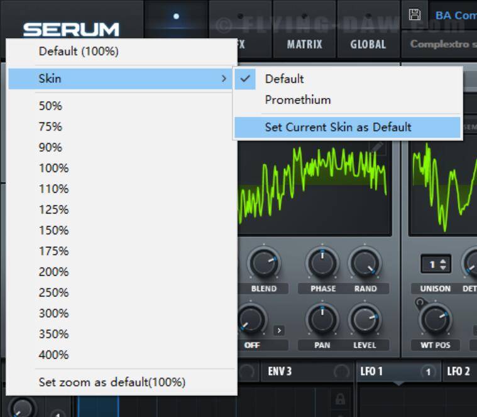The width and height of the screenshot is (477, 417).
Task: Set zoom to 175%
Action: [121, 251]
